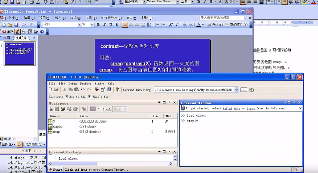The image size is (318, 173).
Task: Click Copy icon in MATLAB toolbar
Action: coord(70,90)
